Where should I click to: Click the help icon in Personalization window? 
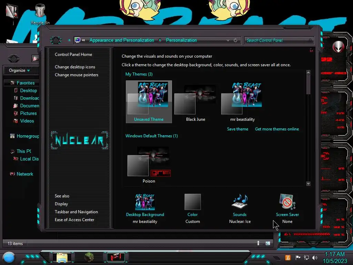point(311,50)
